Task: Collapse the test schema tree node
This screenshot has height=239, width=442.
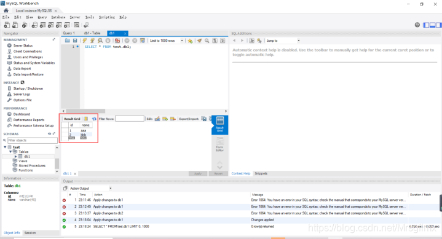Action: pyautogui.click(x=5, y=147)
